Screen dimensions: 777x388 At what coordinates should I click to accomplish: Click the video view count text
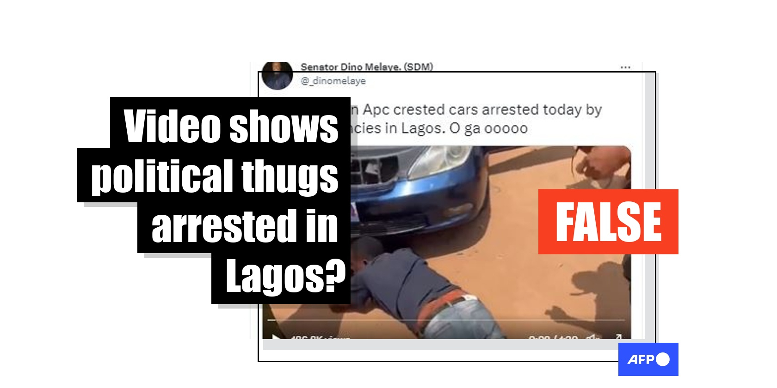(x=320, y=337)
